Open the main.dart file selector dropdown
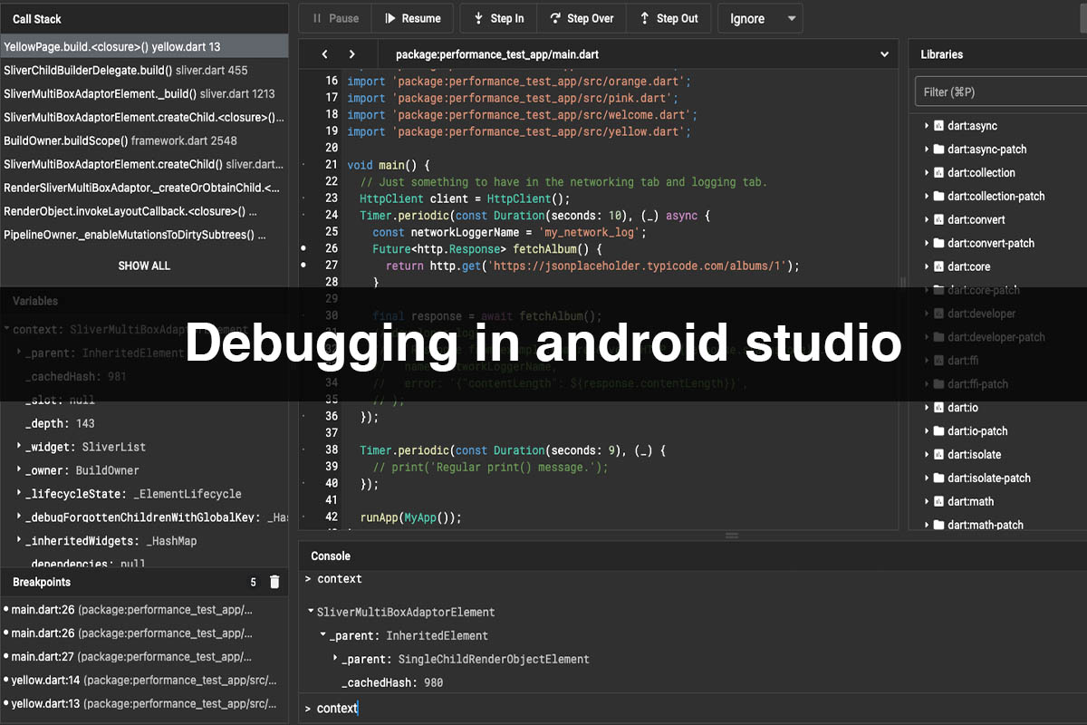Viewport: 1087px width, 725px height. pos(884,54)
